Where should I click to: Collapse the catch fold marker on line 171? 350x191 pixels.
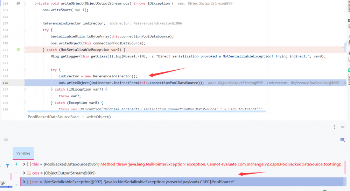point(25,50)
